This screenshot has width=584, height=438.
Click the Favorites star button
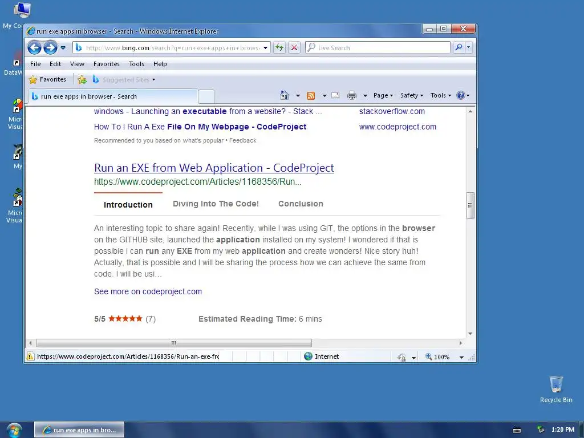pyautogui.click(x=47, y=79)
